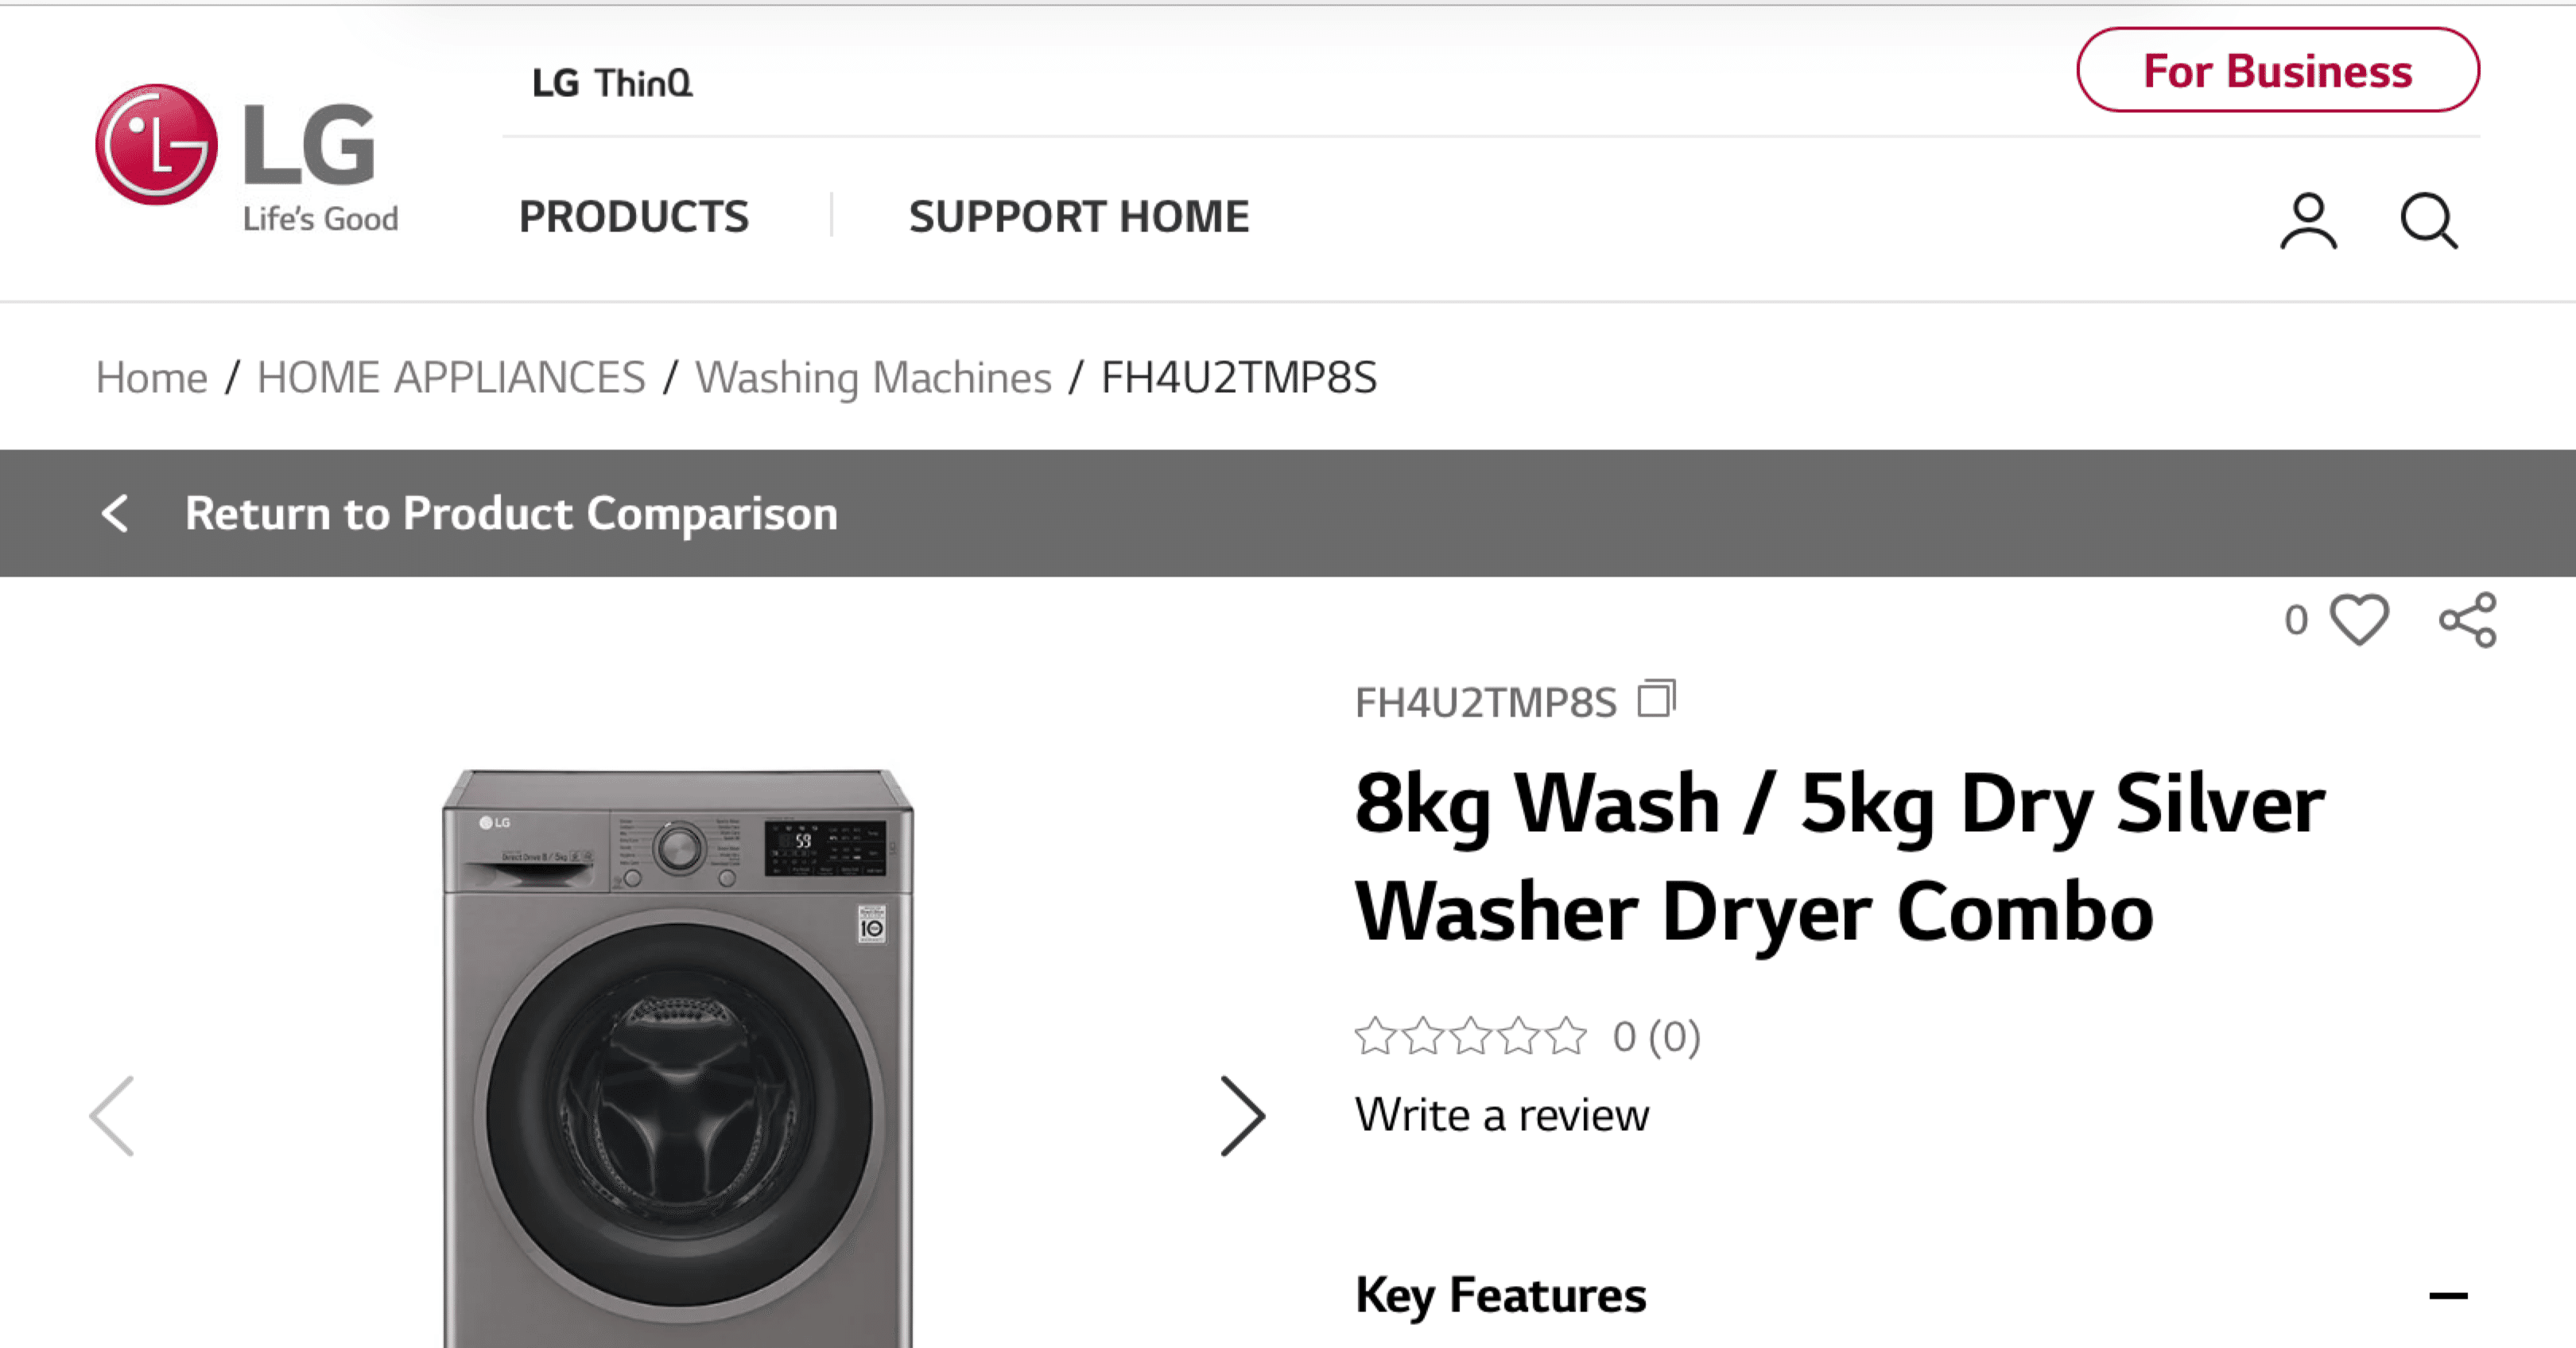Open LG ThinQ link
This screenshot has width=2576, height=1348.
click(612, 83)
